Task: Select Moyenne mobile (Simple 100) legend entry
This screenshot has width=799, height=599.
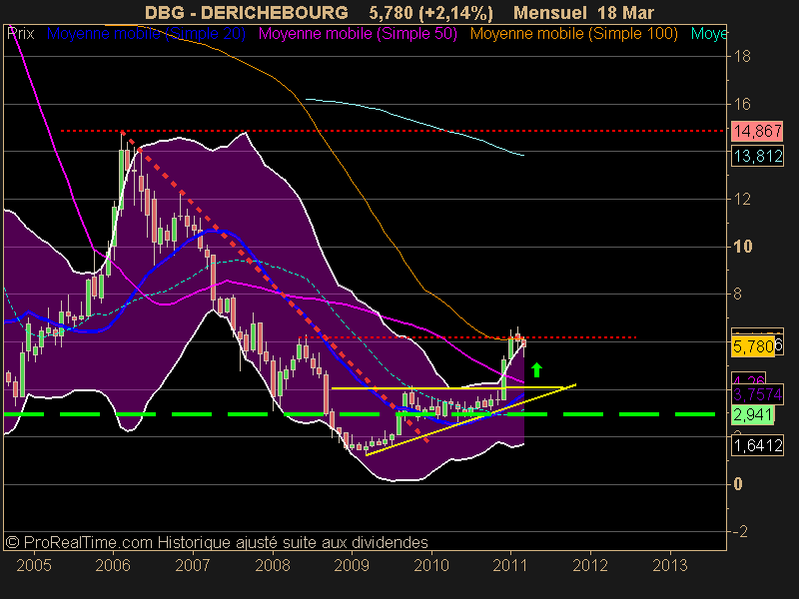Action: (574, 34)
